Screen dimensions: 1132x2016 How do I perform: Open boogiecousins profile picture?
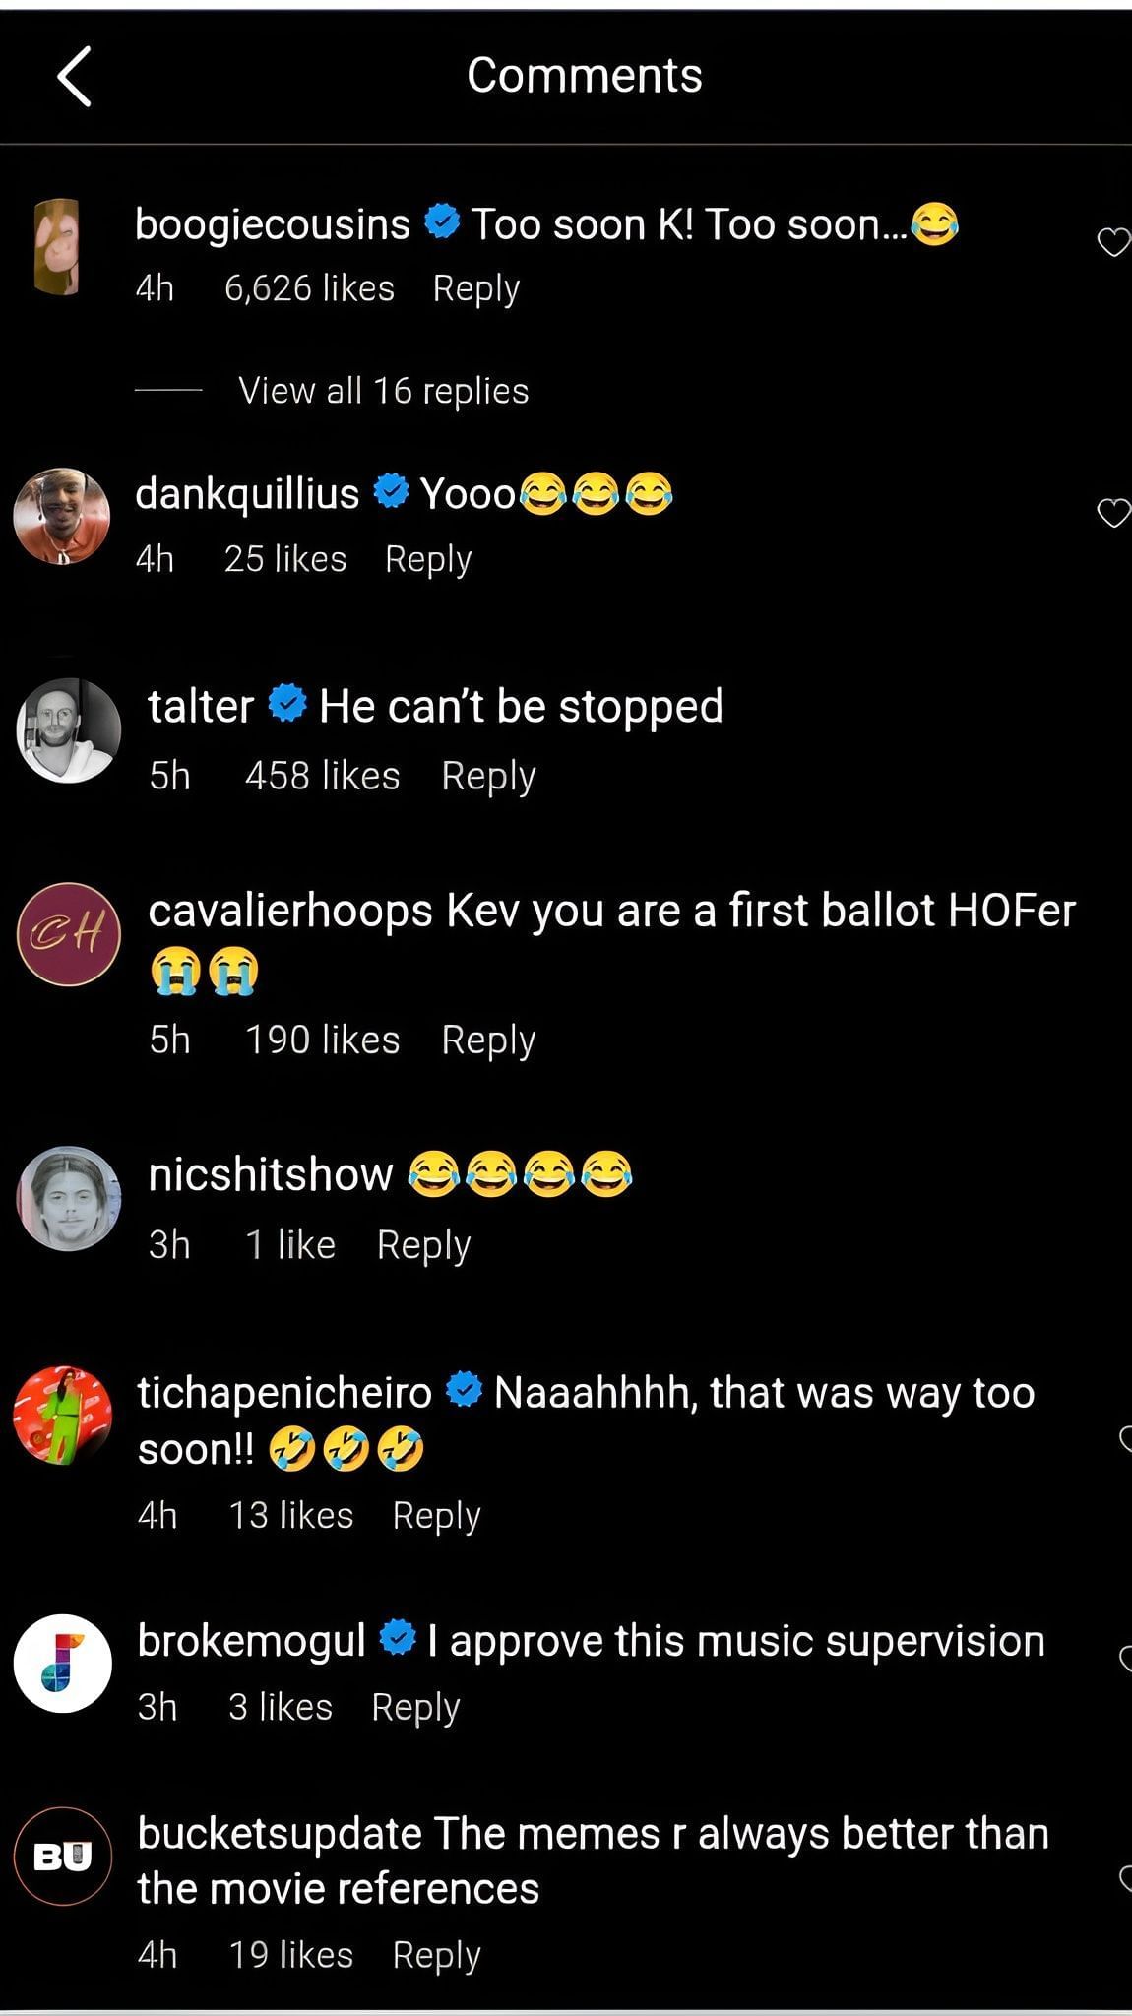(57, 246)
